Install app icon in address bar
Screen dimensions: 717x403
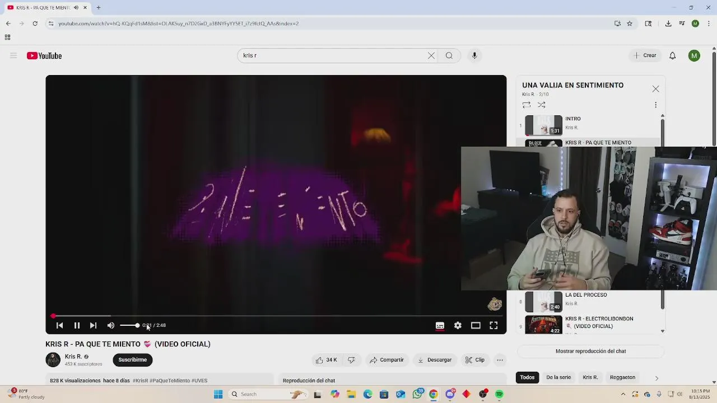point(617,24)
